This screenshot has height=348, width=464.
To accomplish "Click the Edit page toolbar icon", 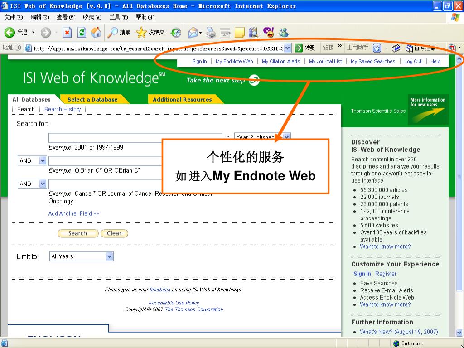I will tap(225, 33).
